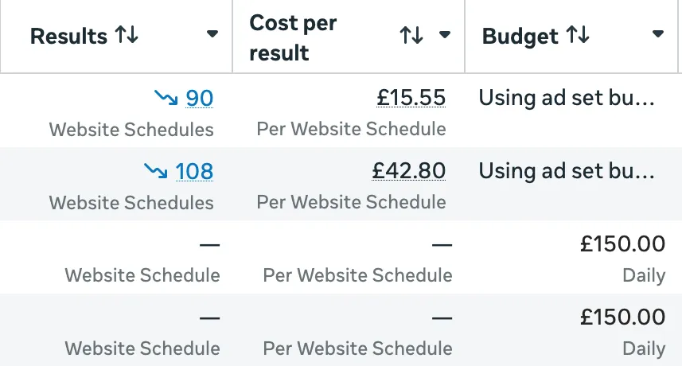682x366 pixels.
Task: Click the budget text beside £42.80
Action: click(566, 171)
